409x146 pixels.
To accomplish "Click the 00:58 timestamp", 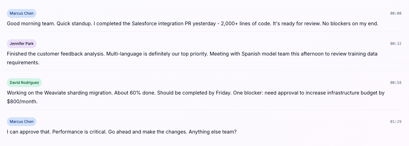I will (396, 83).
